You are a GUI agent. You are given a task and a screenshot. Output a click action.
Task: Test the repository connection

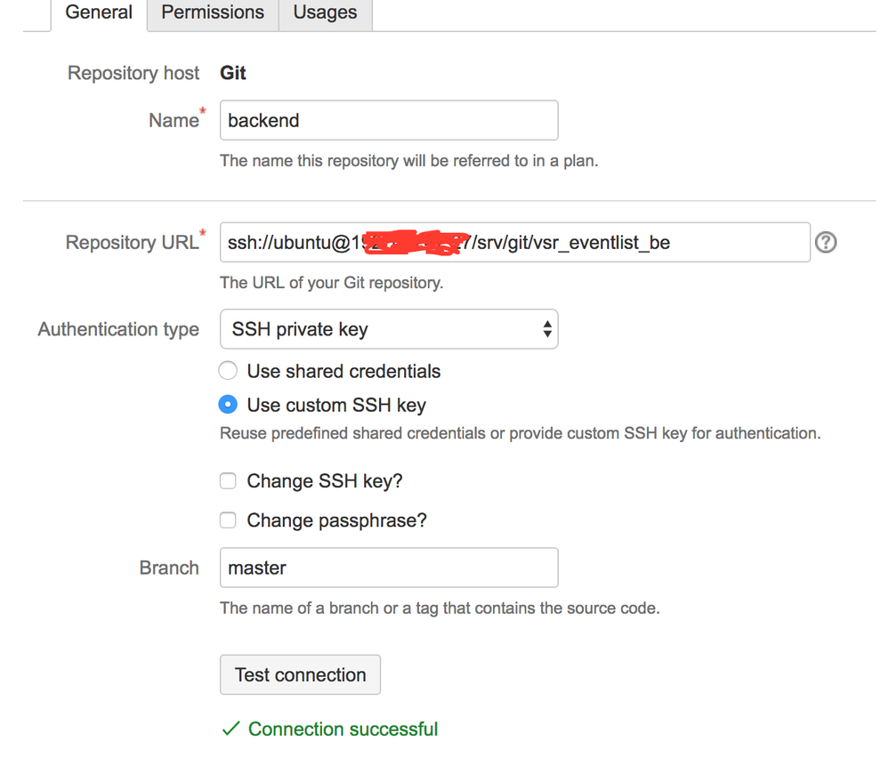click(300, 674)
